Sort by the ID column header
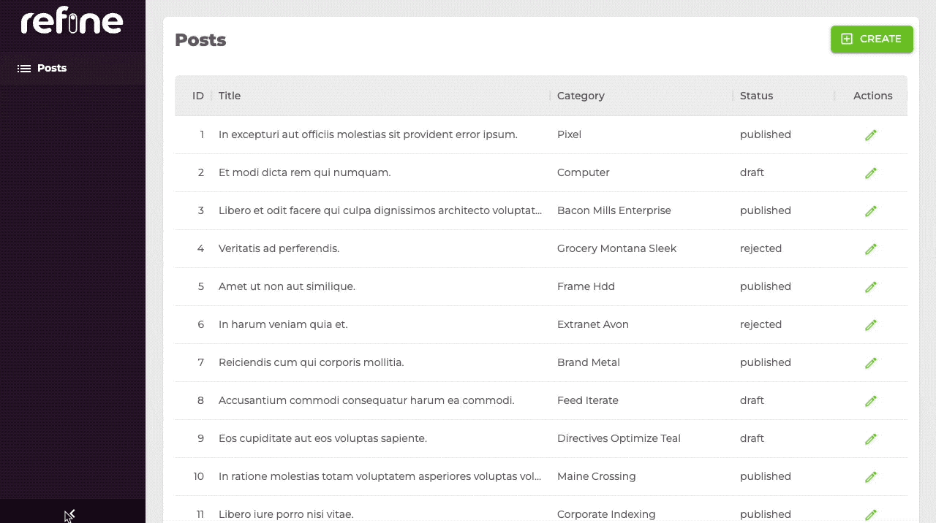 (198, 96)
